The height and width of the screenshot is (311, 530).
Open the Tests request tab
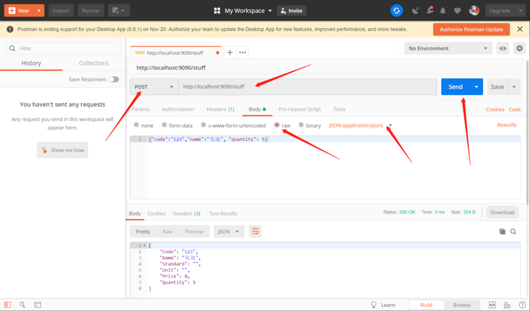click(339, 109)
